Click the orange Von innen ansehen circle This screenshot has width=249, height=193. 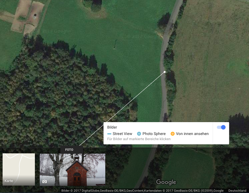(172, 134)
